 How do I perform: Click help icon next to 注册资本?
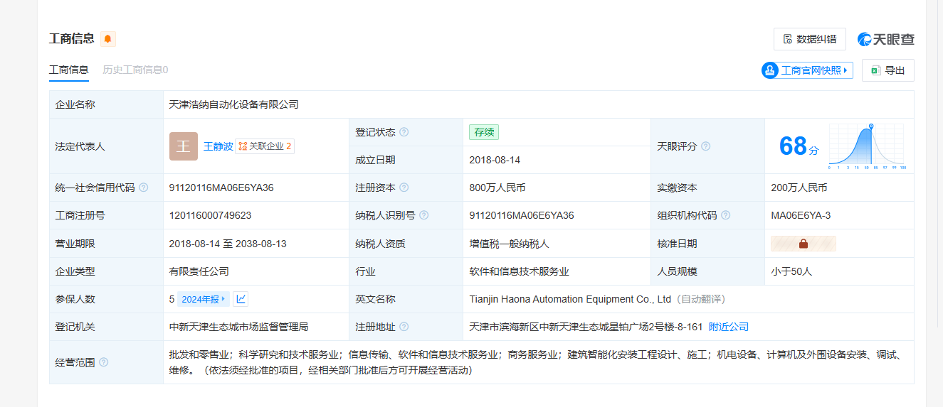point(404,188)
